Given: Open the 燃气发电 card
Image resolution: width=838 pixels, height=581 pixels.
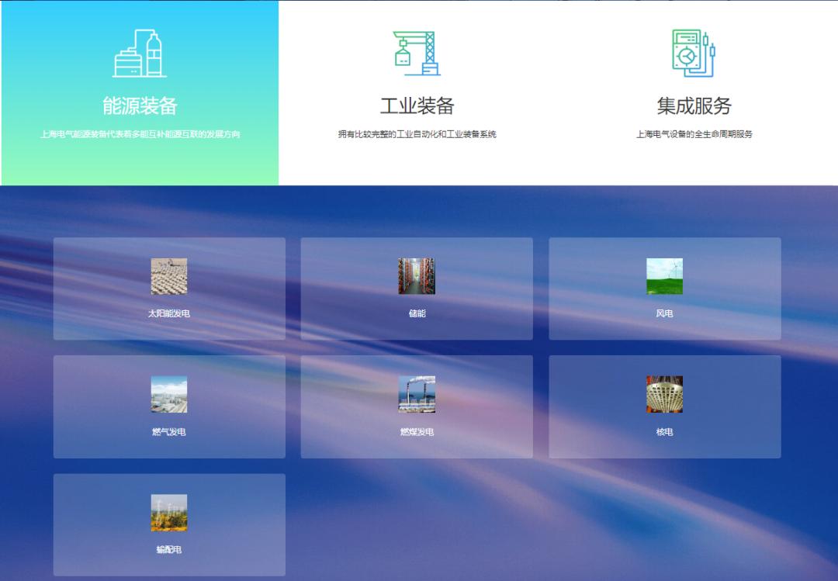Looking at the screenshot, I should pyautogui.click(x=168, y=406).
